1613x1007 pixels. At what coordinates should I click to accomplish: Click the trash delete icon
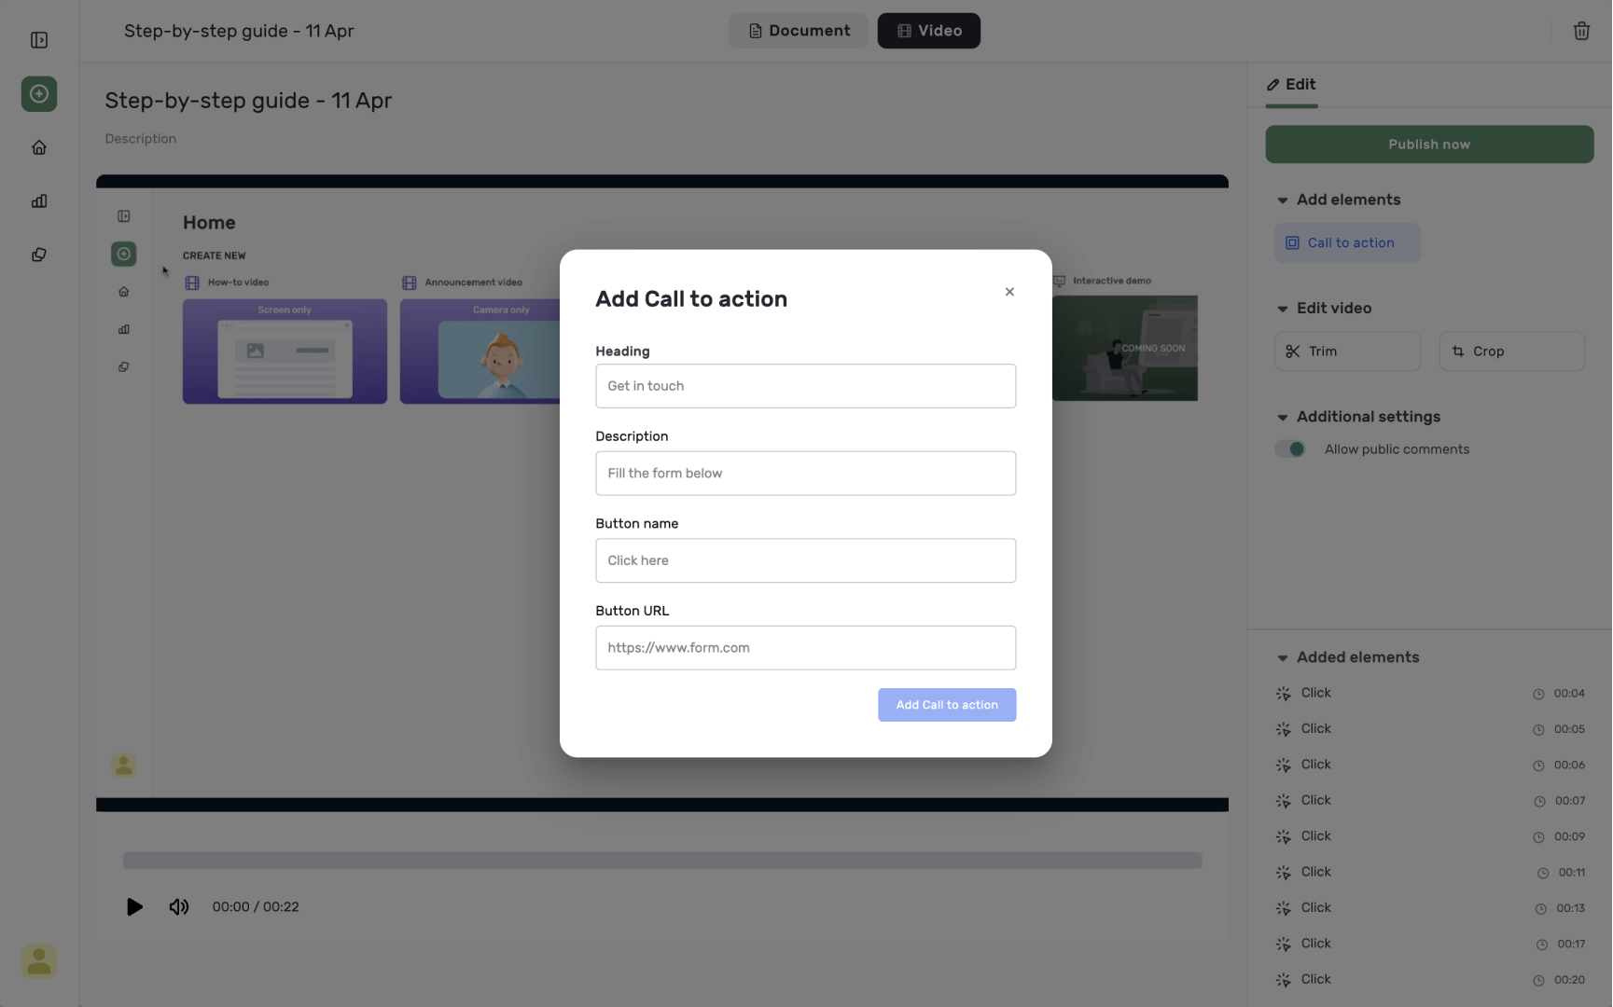(1581, 31)
